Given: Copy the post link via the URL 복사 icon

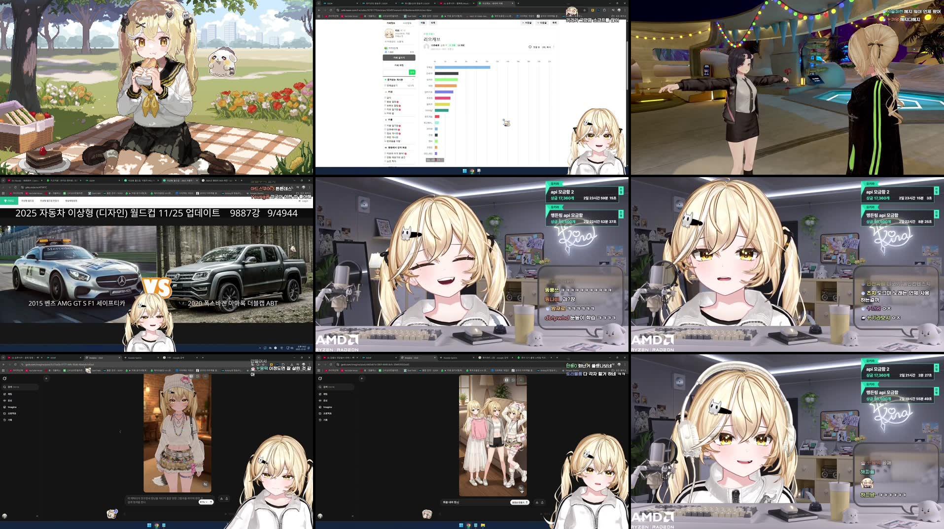Looking at the screenshot, I should (546, 47).
